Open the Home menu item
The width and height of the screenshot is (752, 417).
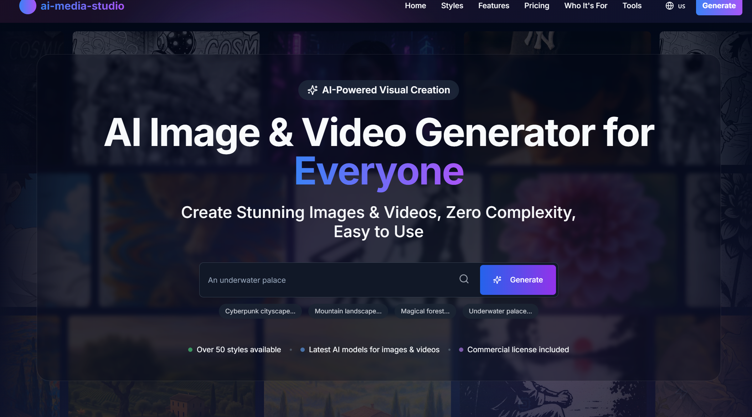coord(415,6)
